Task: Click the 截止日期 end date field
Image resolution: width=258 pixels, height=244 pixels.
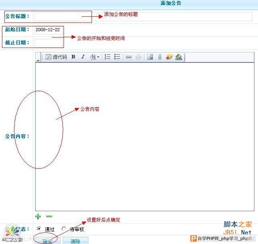Action: [x=49, y=43]
